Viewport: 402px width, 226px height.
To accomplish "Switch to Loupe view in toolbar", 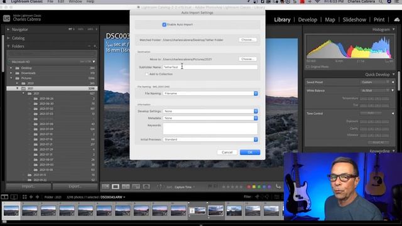I will tap(116, 186).
